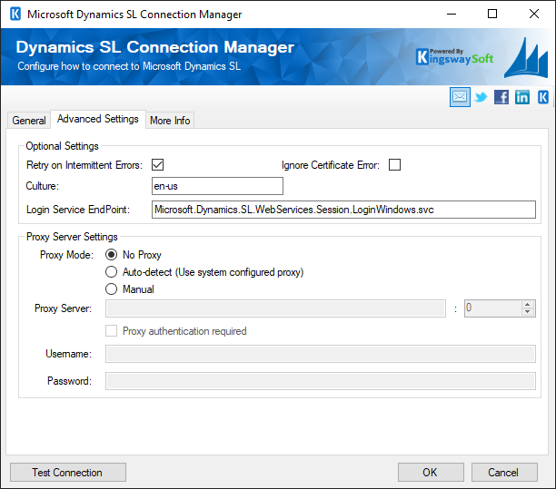Viewport: 556px width, 489px height.
Task: Close the Connection Manager window
Action: (534, 15)
